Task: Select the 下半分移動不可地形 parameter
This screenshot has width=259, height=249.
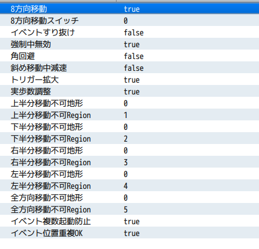Action: (47, 127)
